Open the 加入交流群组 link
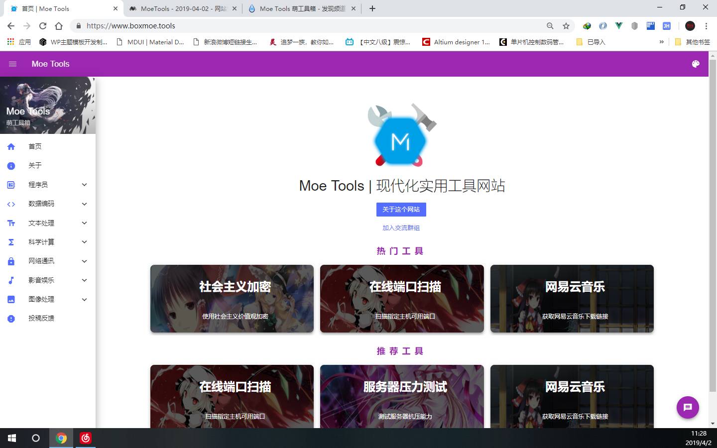The width and height of the screenshot is (717, 448). (401, 228)
